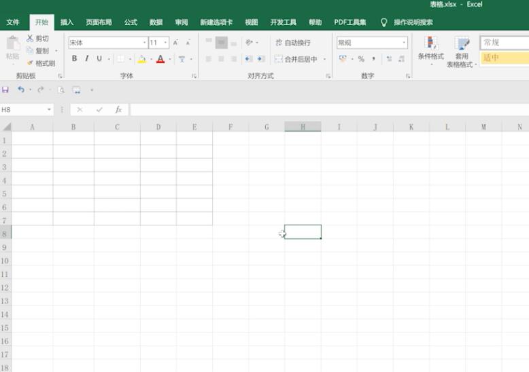Apply percent style (%) format

(x=361, y=59)
